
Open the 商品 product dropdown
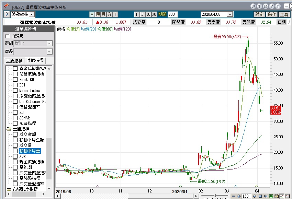click(x=49, y=51)
